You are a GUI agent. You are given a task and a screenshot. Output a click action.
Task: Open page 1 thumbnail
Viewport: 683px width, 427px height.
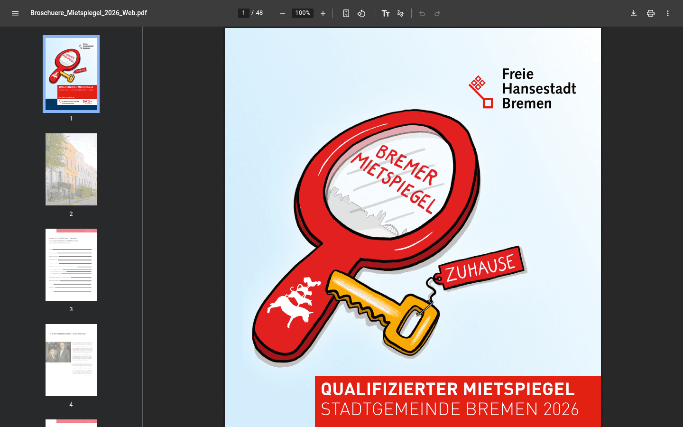pyautogui.click(x=71, y=74)
